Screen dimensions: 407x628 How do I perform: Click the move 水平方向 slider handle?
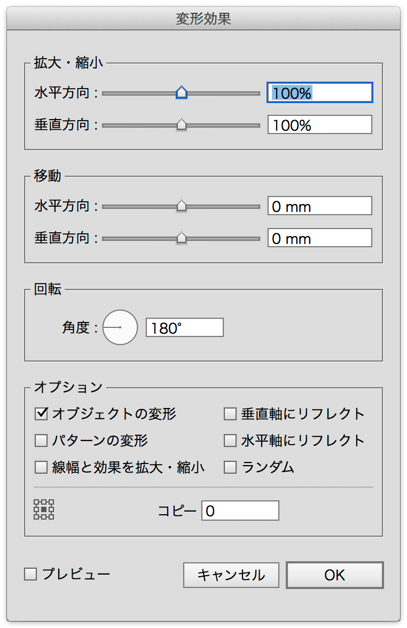(x=182, y=206)
